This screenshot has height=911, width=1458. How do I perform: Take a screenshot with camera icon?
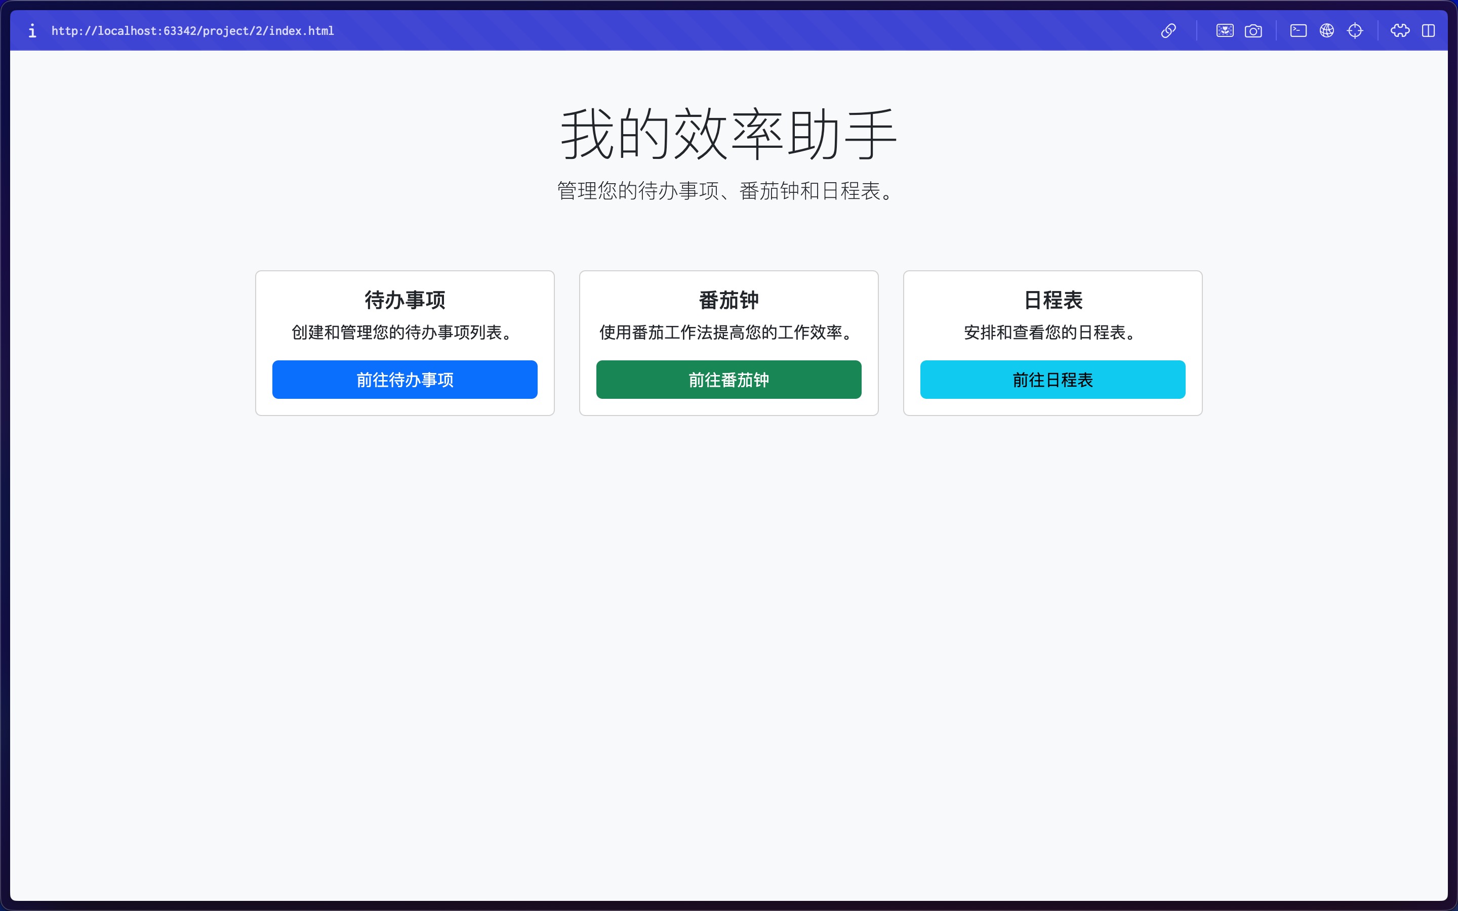tap(1253, 31)
